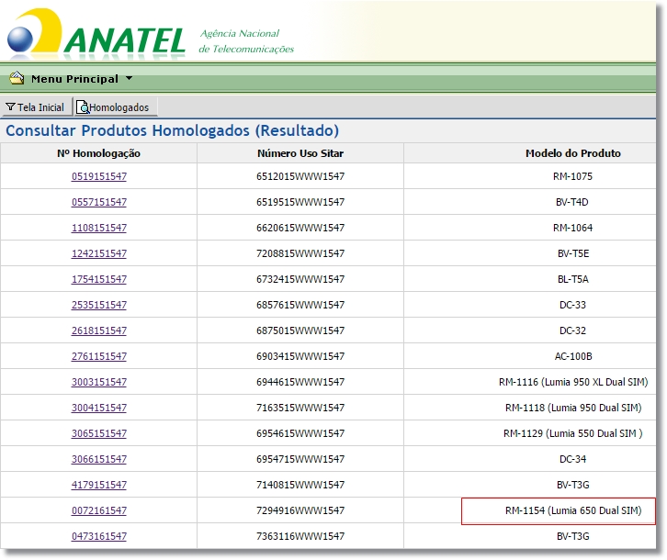This screenshot has height=560, width=667.
Task: Open the Menu Principal menu label
Action: (74, 79)
